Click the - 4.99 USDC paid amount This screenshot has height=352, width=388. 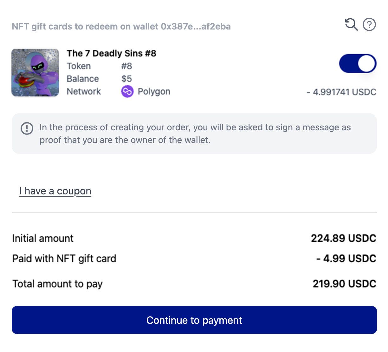pyautogui.click(x=346, y=258)
